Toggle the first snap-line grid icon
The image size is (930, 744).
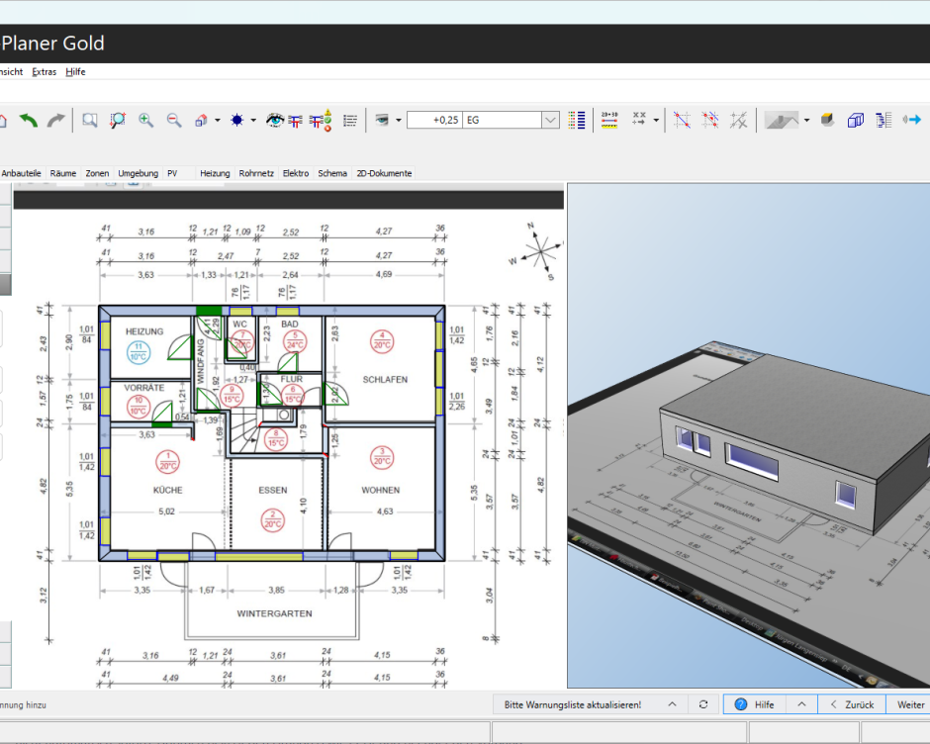[682, 120]
